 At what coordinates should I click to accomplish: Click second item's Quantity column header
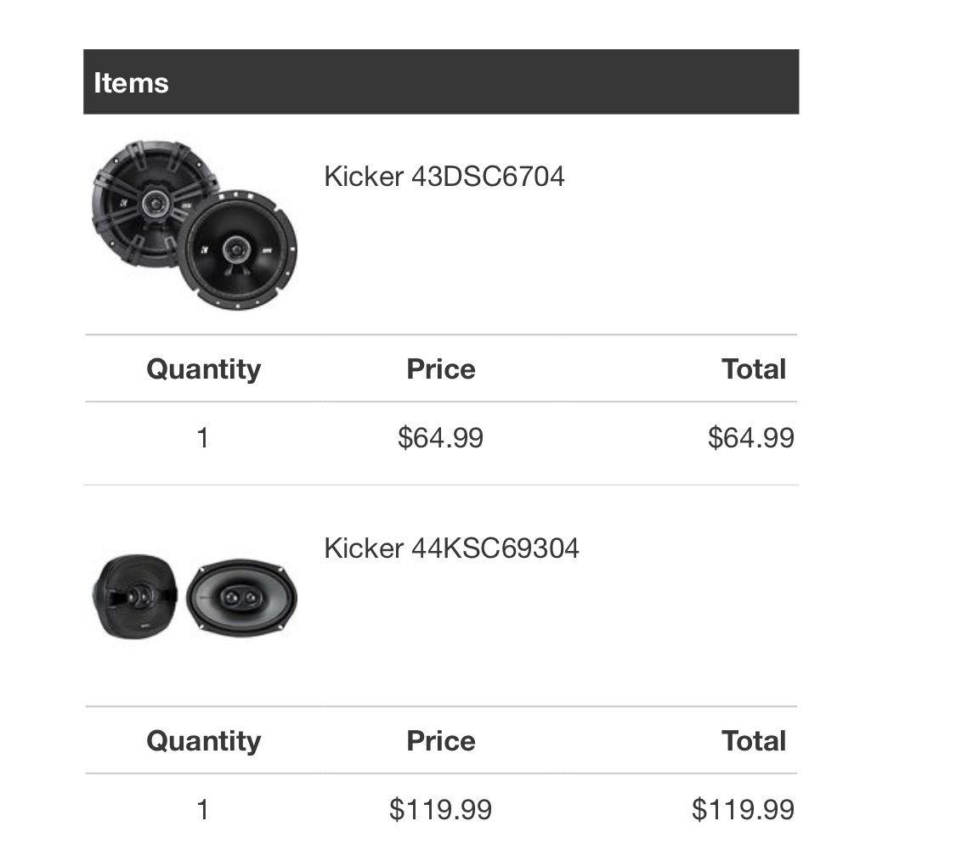[204, 741]
